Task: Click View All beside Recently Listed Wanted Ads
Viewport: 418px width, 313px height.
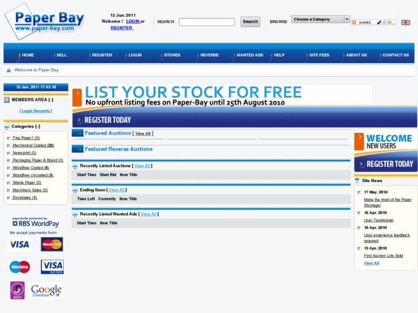Action: pyautogui.click(x=148, y=214)
